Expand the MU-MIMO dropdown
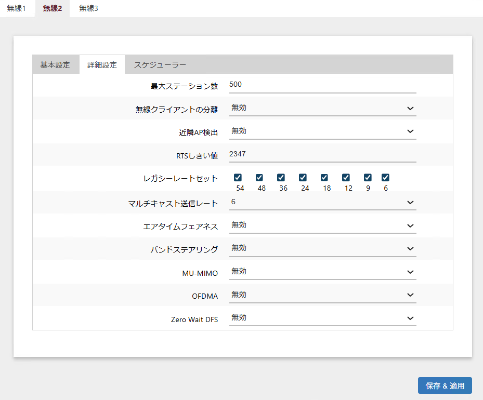Image resolution: width=483 pixels, height=400 pixels. [322, 272]
